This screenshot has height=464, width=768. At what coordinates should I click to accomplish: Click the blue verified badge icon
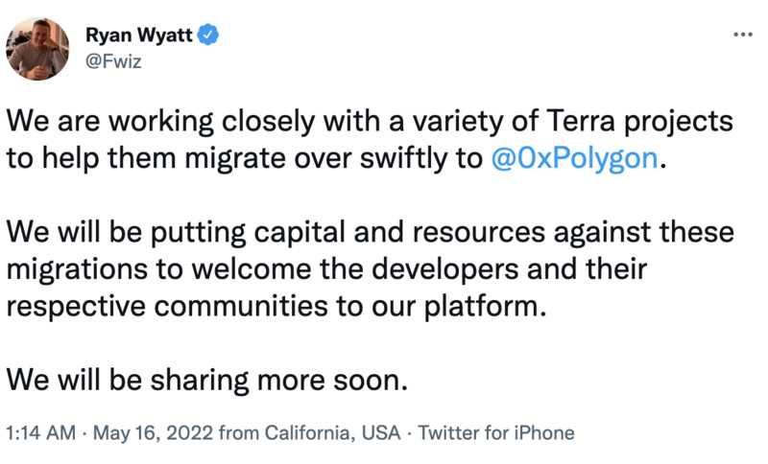pos(208,36)
